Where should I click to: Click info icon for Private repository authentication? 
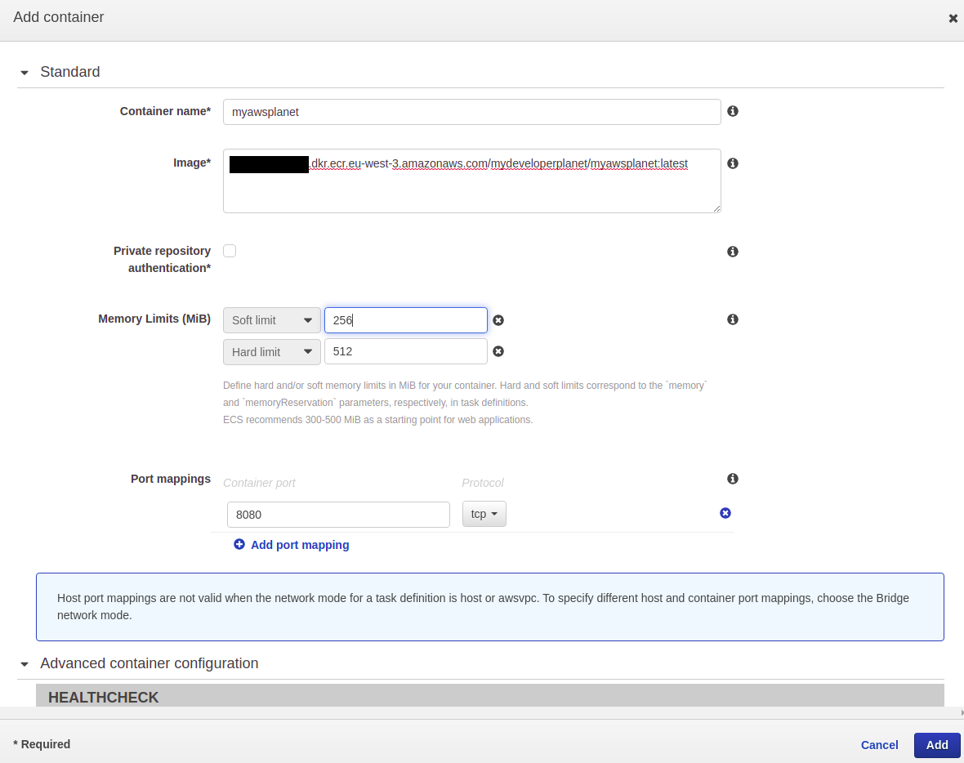click(733, 252)
